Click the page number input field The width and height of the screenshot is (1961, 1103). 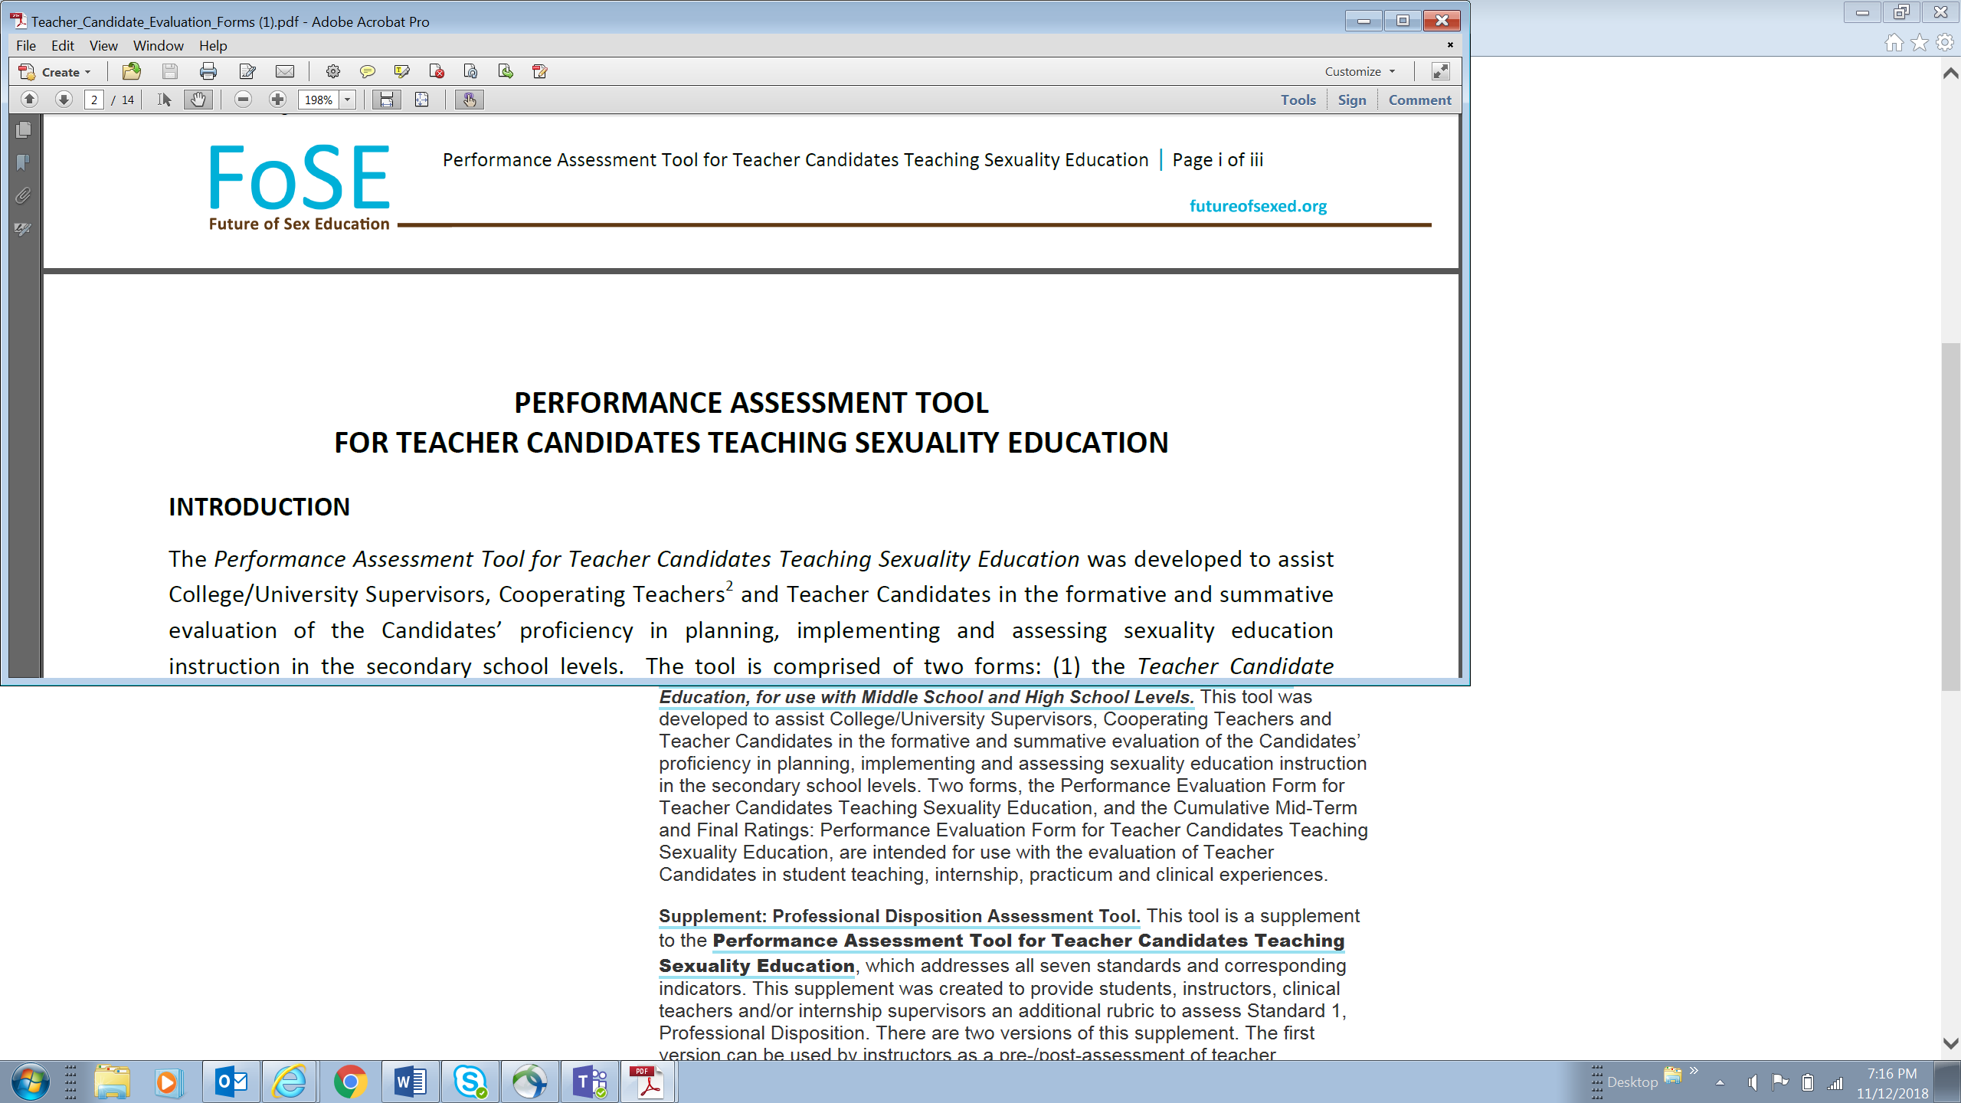(94, 100)
